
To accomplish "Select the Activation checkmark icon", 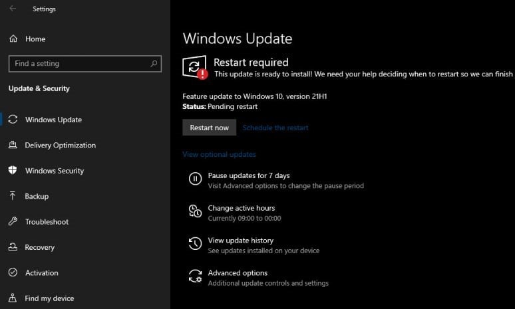I will click(x=13, y=272).
